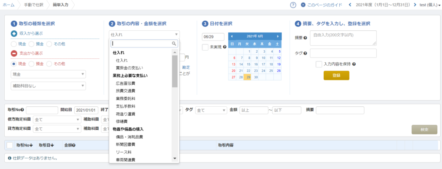Click 支出から選ぶ link

(x=31, y=53)
